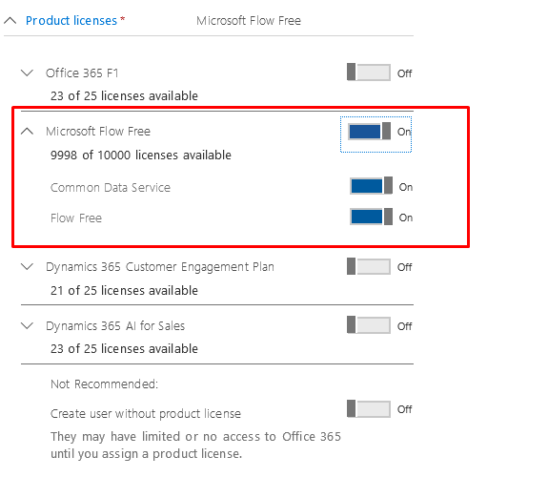The width and height of the screenshot is (548, 498).
Task: Click the Common Data Service label
Action: point(111,188)
